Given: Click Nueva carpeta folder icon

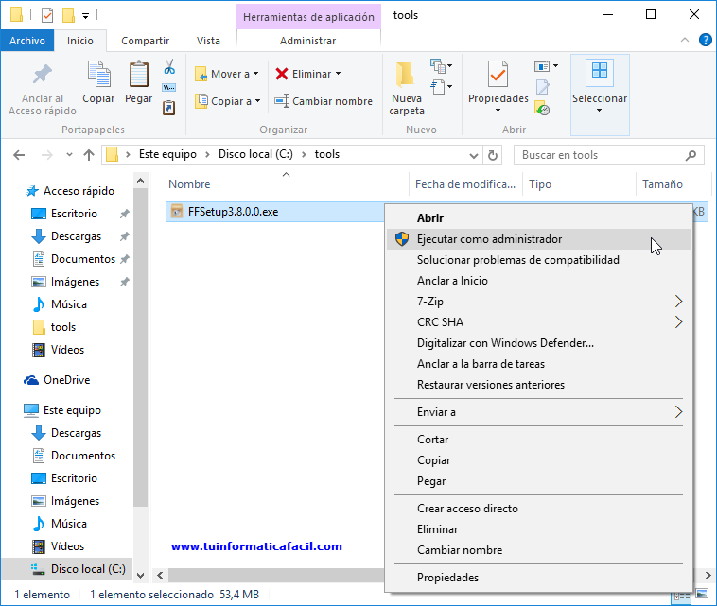Looking at the screenshot, I should click(406, 74).
